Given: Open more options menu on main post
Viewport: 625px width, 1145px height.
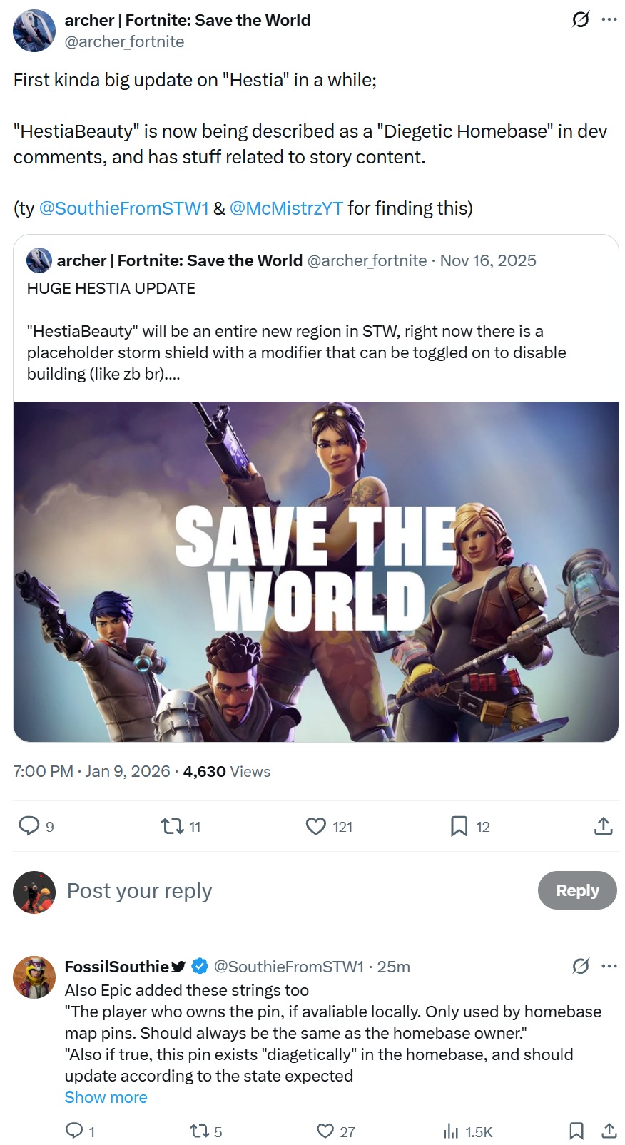Looking at the screenshot, I should pos(609,19).
